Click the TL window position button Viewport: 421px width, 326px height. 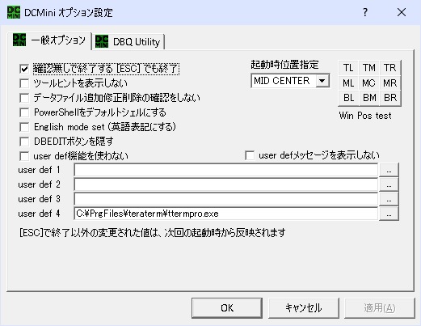point(348,68)
